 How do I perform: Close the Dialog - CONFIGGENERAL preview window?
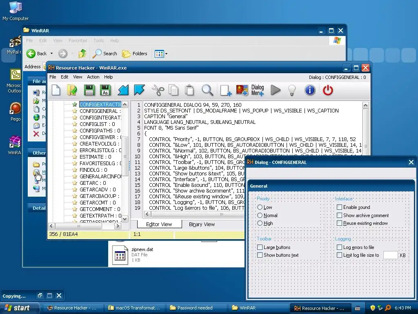point(411,162)
